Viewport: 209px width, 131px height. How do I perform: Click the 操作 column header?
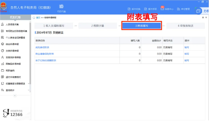pyautogui.click(x=194, y=40)
